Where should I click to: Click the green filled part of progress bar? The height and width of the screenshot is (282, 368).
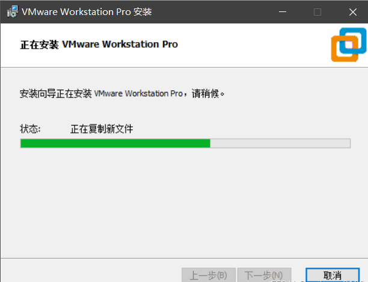pyautogui.click(x=115, y=143)
